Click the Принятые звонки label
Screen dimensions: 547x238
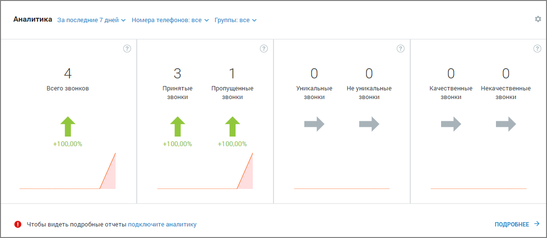177,93
